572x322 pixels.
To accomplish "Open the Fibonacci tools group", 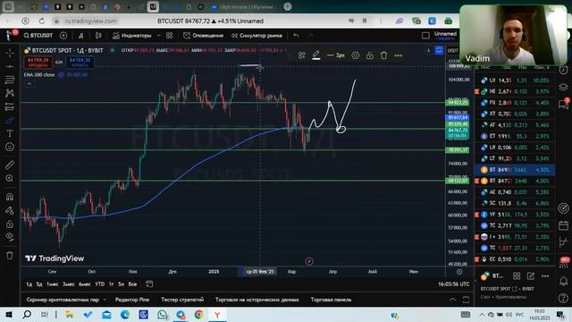I will tap(10, 80).
